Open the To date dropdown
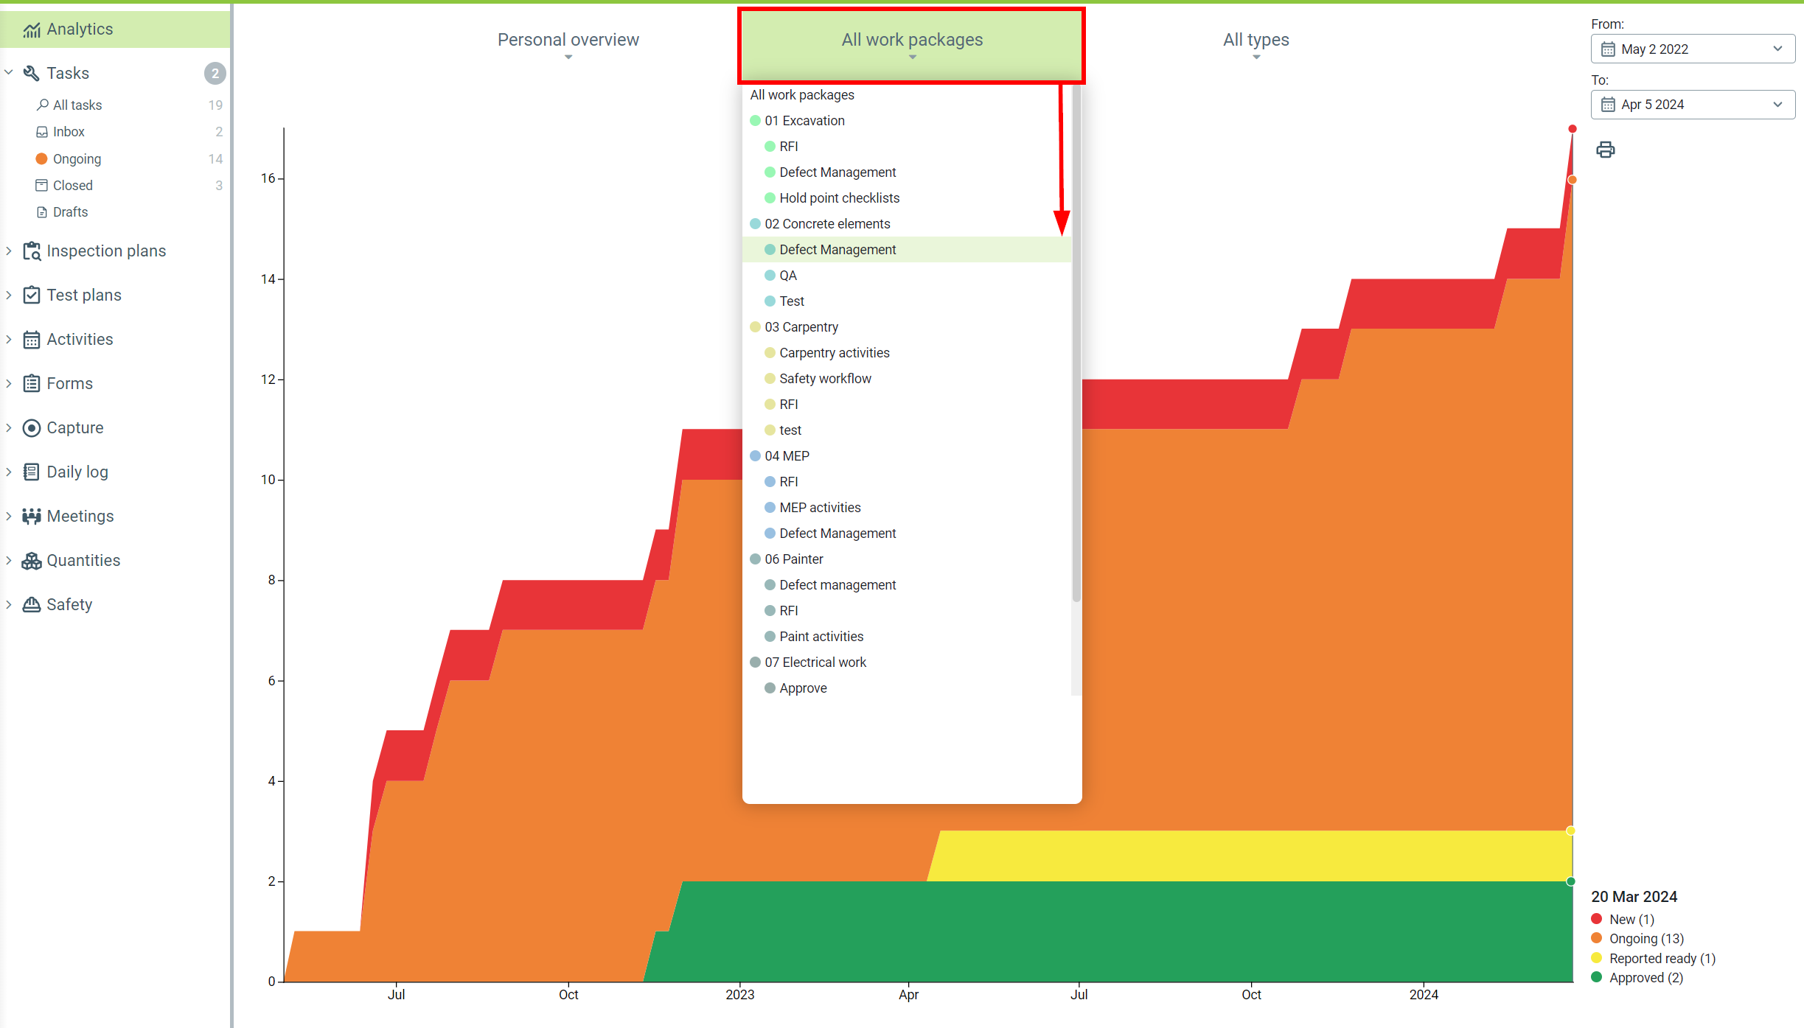 coord(1692,105)
